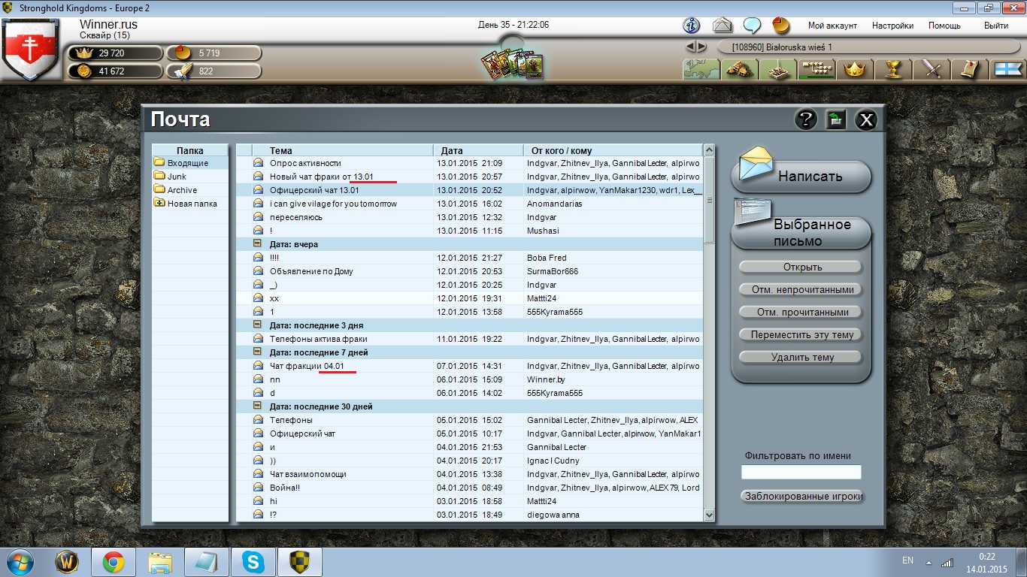Click envelope icon of 'Объявление по Дому' message
1027x577 pixels.
[258, 271]
